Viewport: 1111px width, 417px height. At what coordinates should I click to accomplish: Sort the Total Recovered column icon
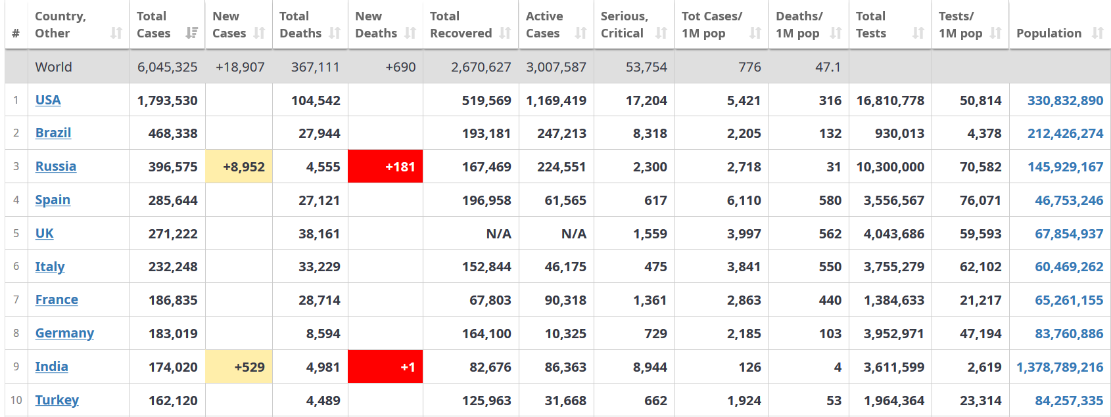pyautogui.click(x=505, y=33)
